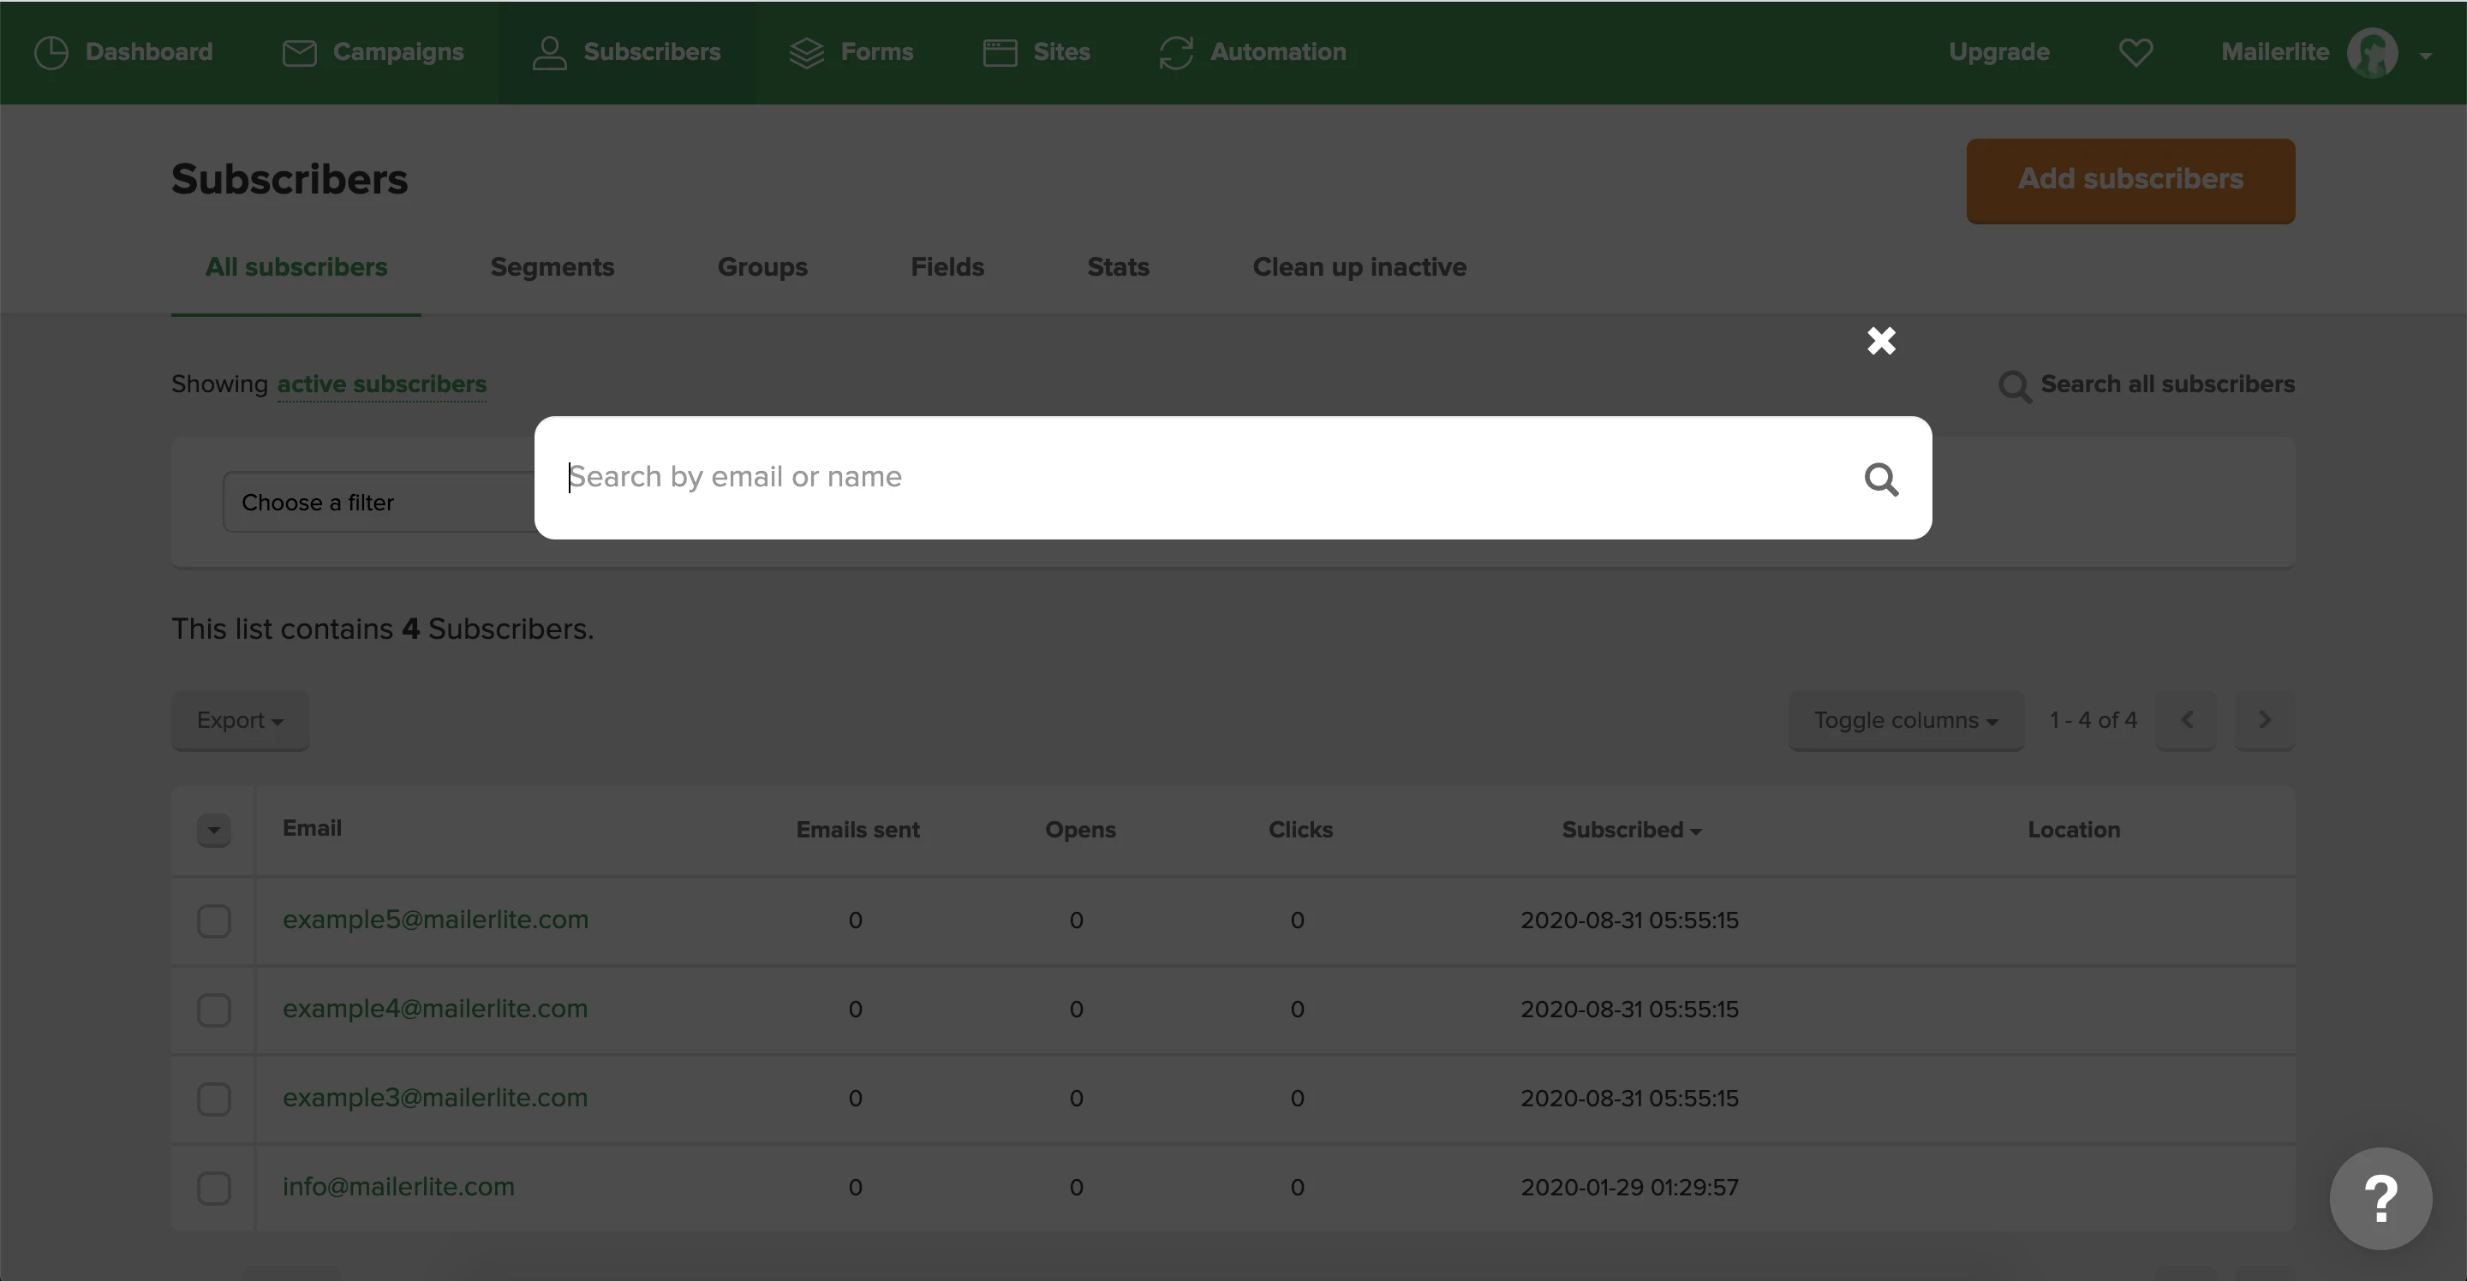2467x1281 pixels.
Task: Open the help question mark bubble
Action: pos(2380,1199)
